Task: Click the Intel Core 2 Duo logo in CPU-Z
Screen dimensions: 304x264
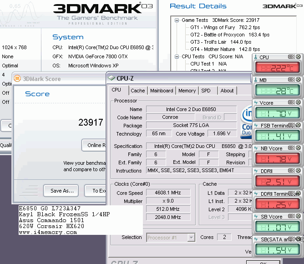Action: [246, 122]
